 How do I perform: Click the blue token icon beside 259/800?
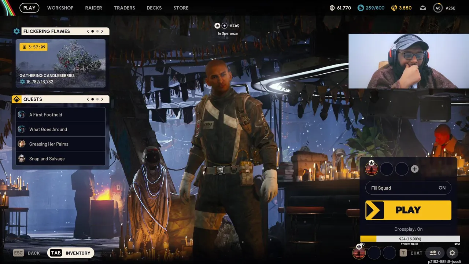[361, 8]
